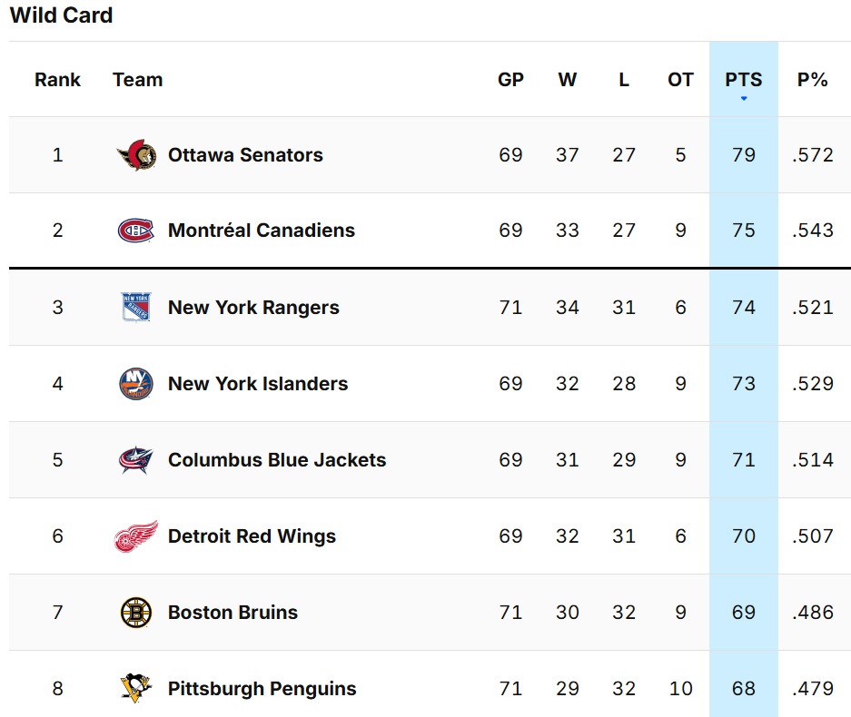The height and width of the screenshot is (717, 851).
Task: Open Detroit Red Wings team link
Action: [x=252, y=536]
